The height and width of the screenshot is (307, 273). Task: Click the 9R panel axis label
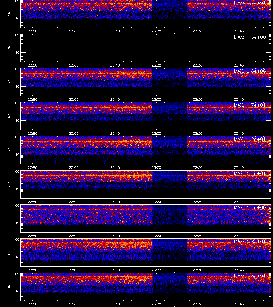[9, 287]
